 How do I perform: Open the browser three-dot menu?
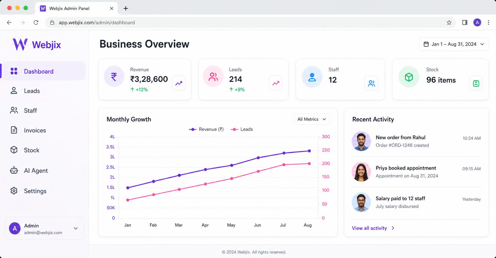[x=489, y=22]
